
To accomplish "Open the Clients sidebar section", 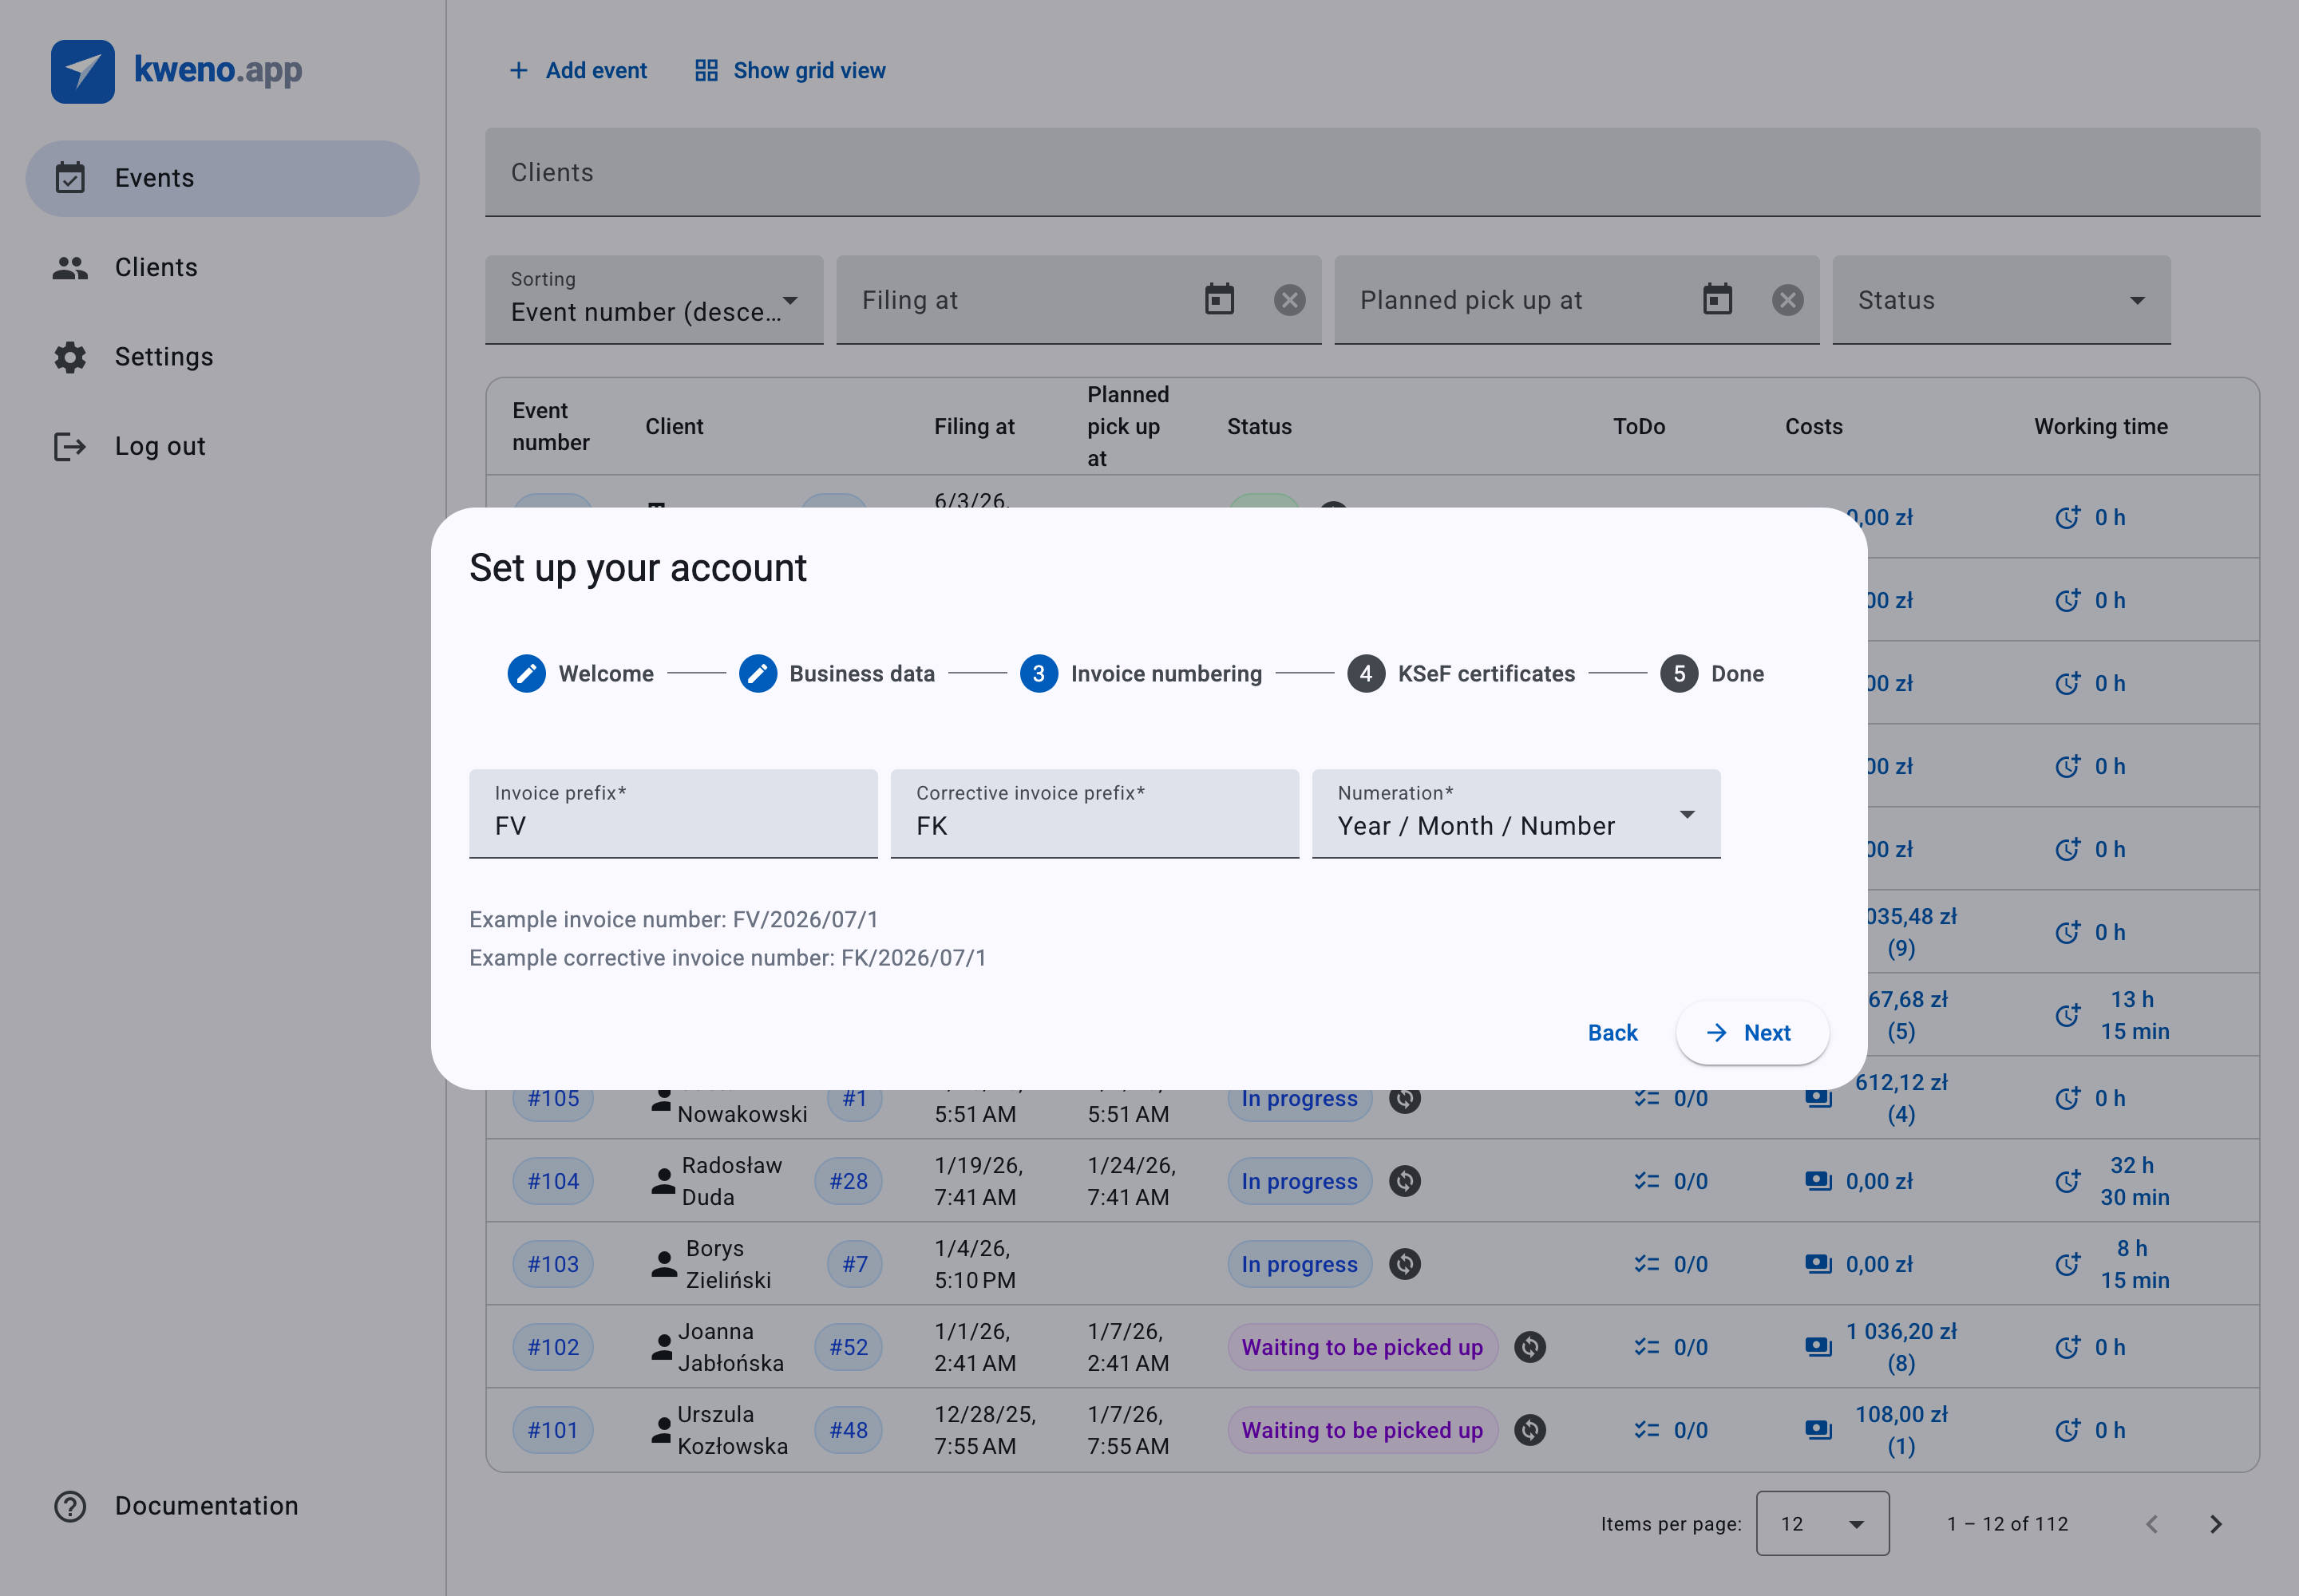I will click(222, 267).
